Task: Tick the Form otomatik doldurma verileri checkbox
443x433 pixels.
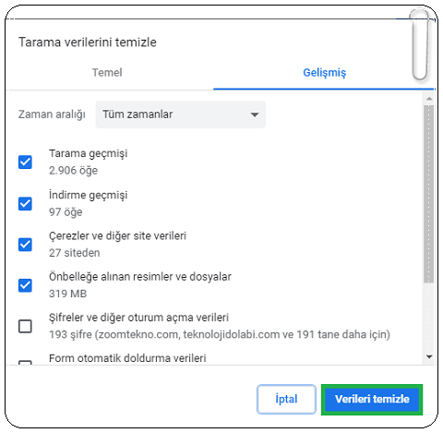Action: point(25,363)
